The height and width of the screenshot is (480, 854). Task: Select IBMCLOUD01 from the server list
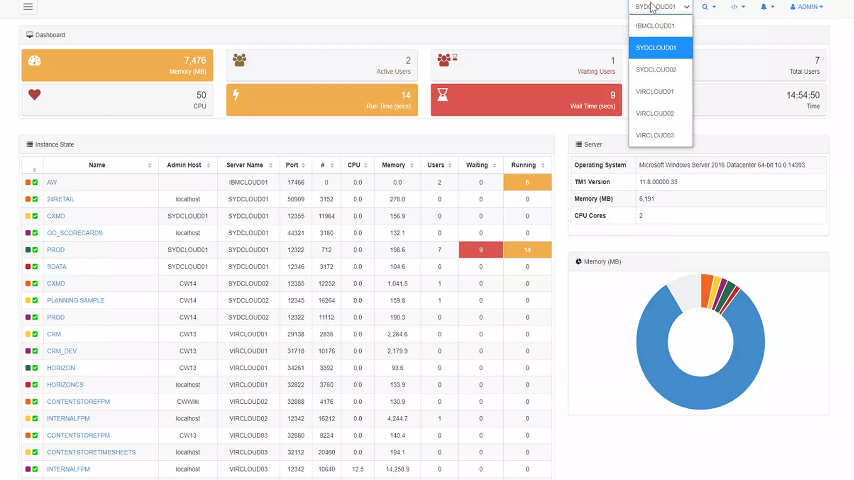655,26
